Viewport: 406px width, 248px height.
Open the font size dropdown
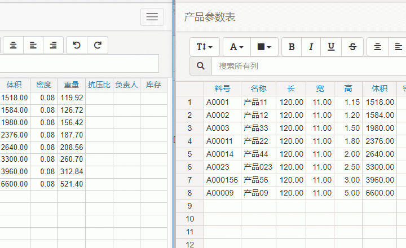tap(205, 47)
